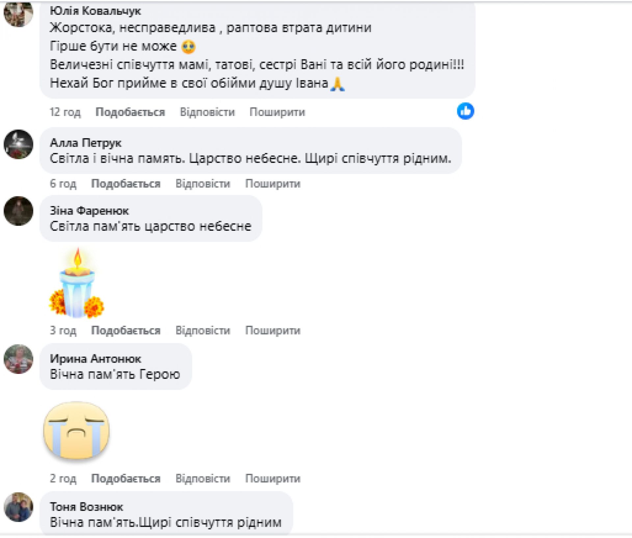Click the blue like reaction icon
The width and height of the screenshot is (632, 538).
click(465, 111)
